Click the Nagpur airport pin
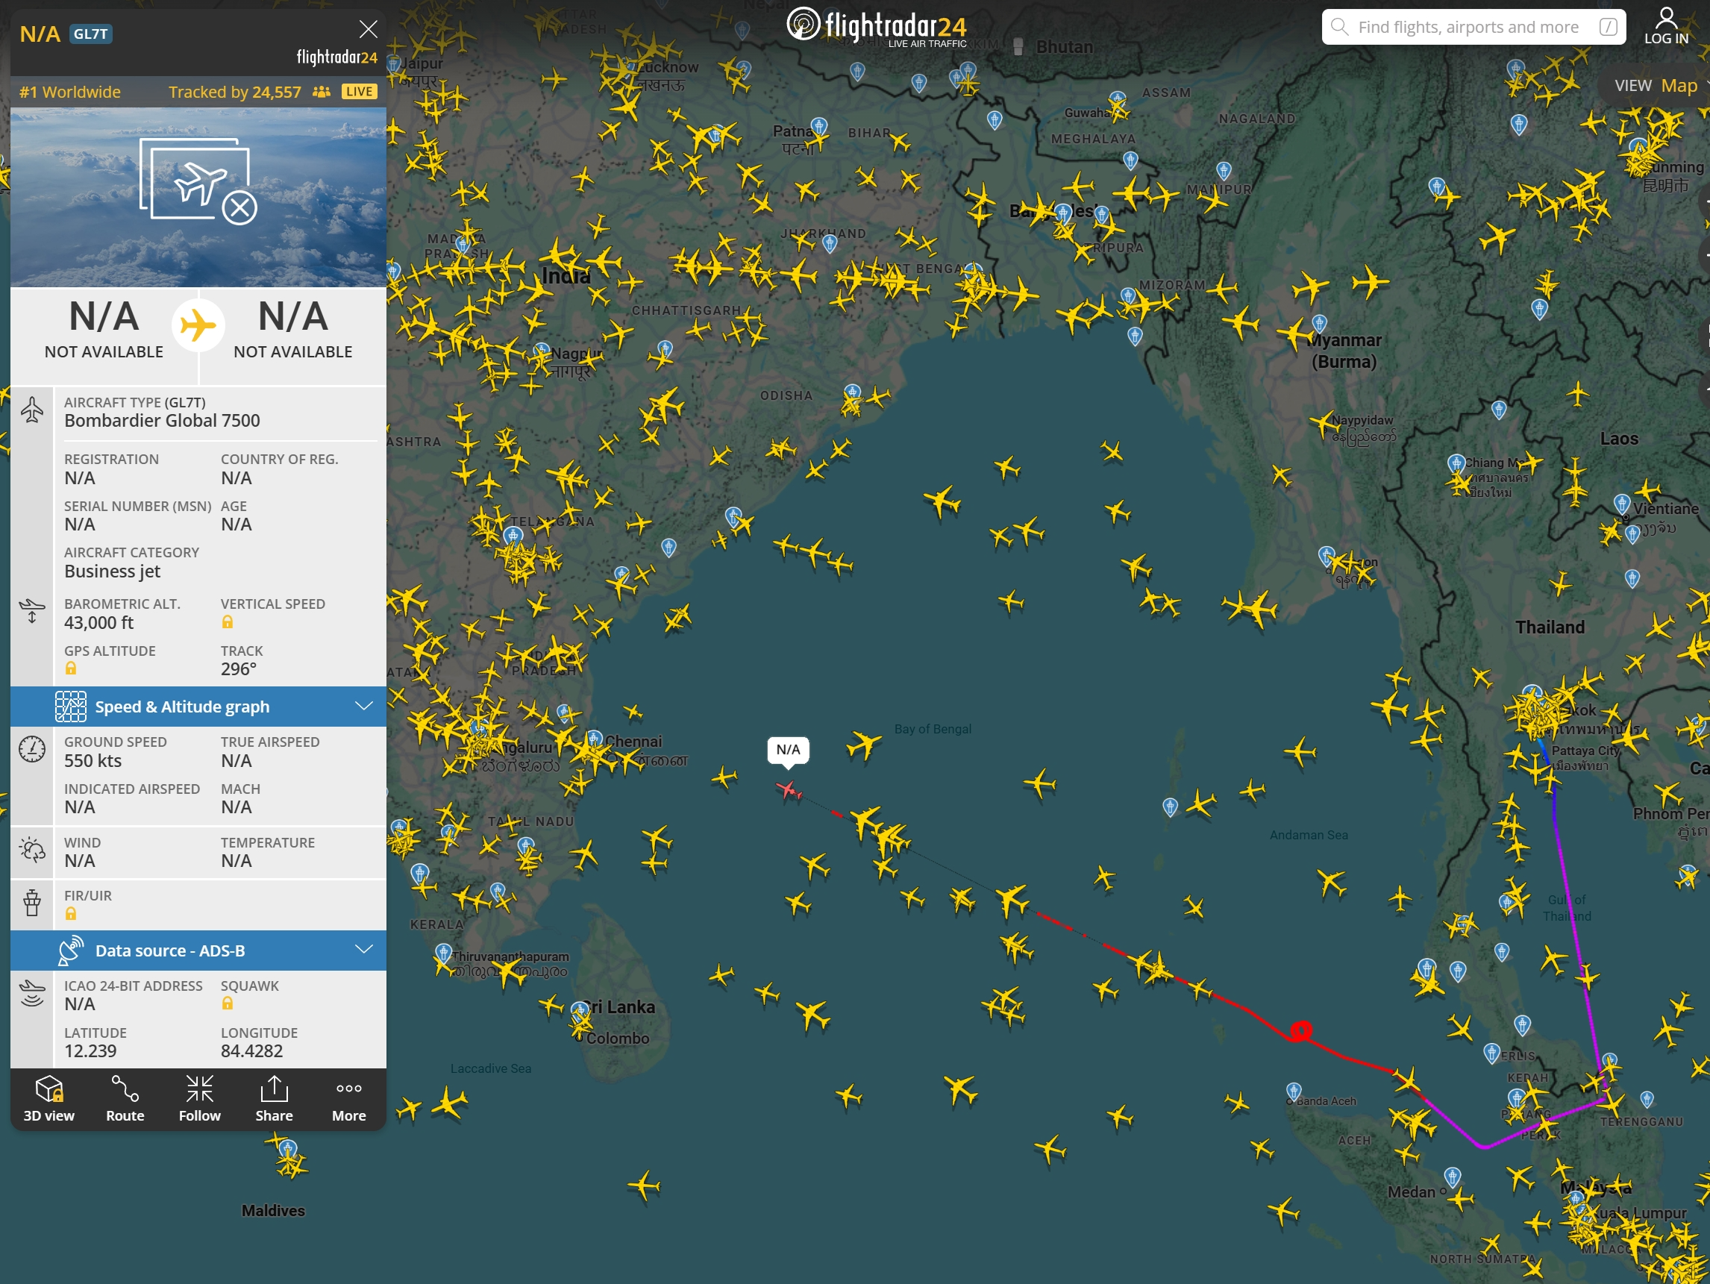This screenshot has height=1284, width=1710. tap(542, 351)
